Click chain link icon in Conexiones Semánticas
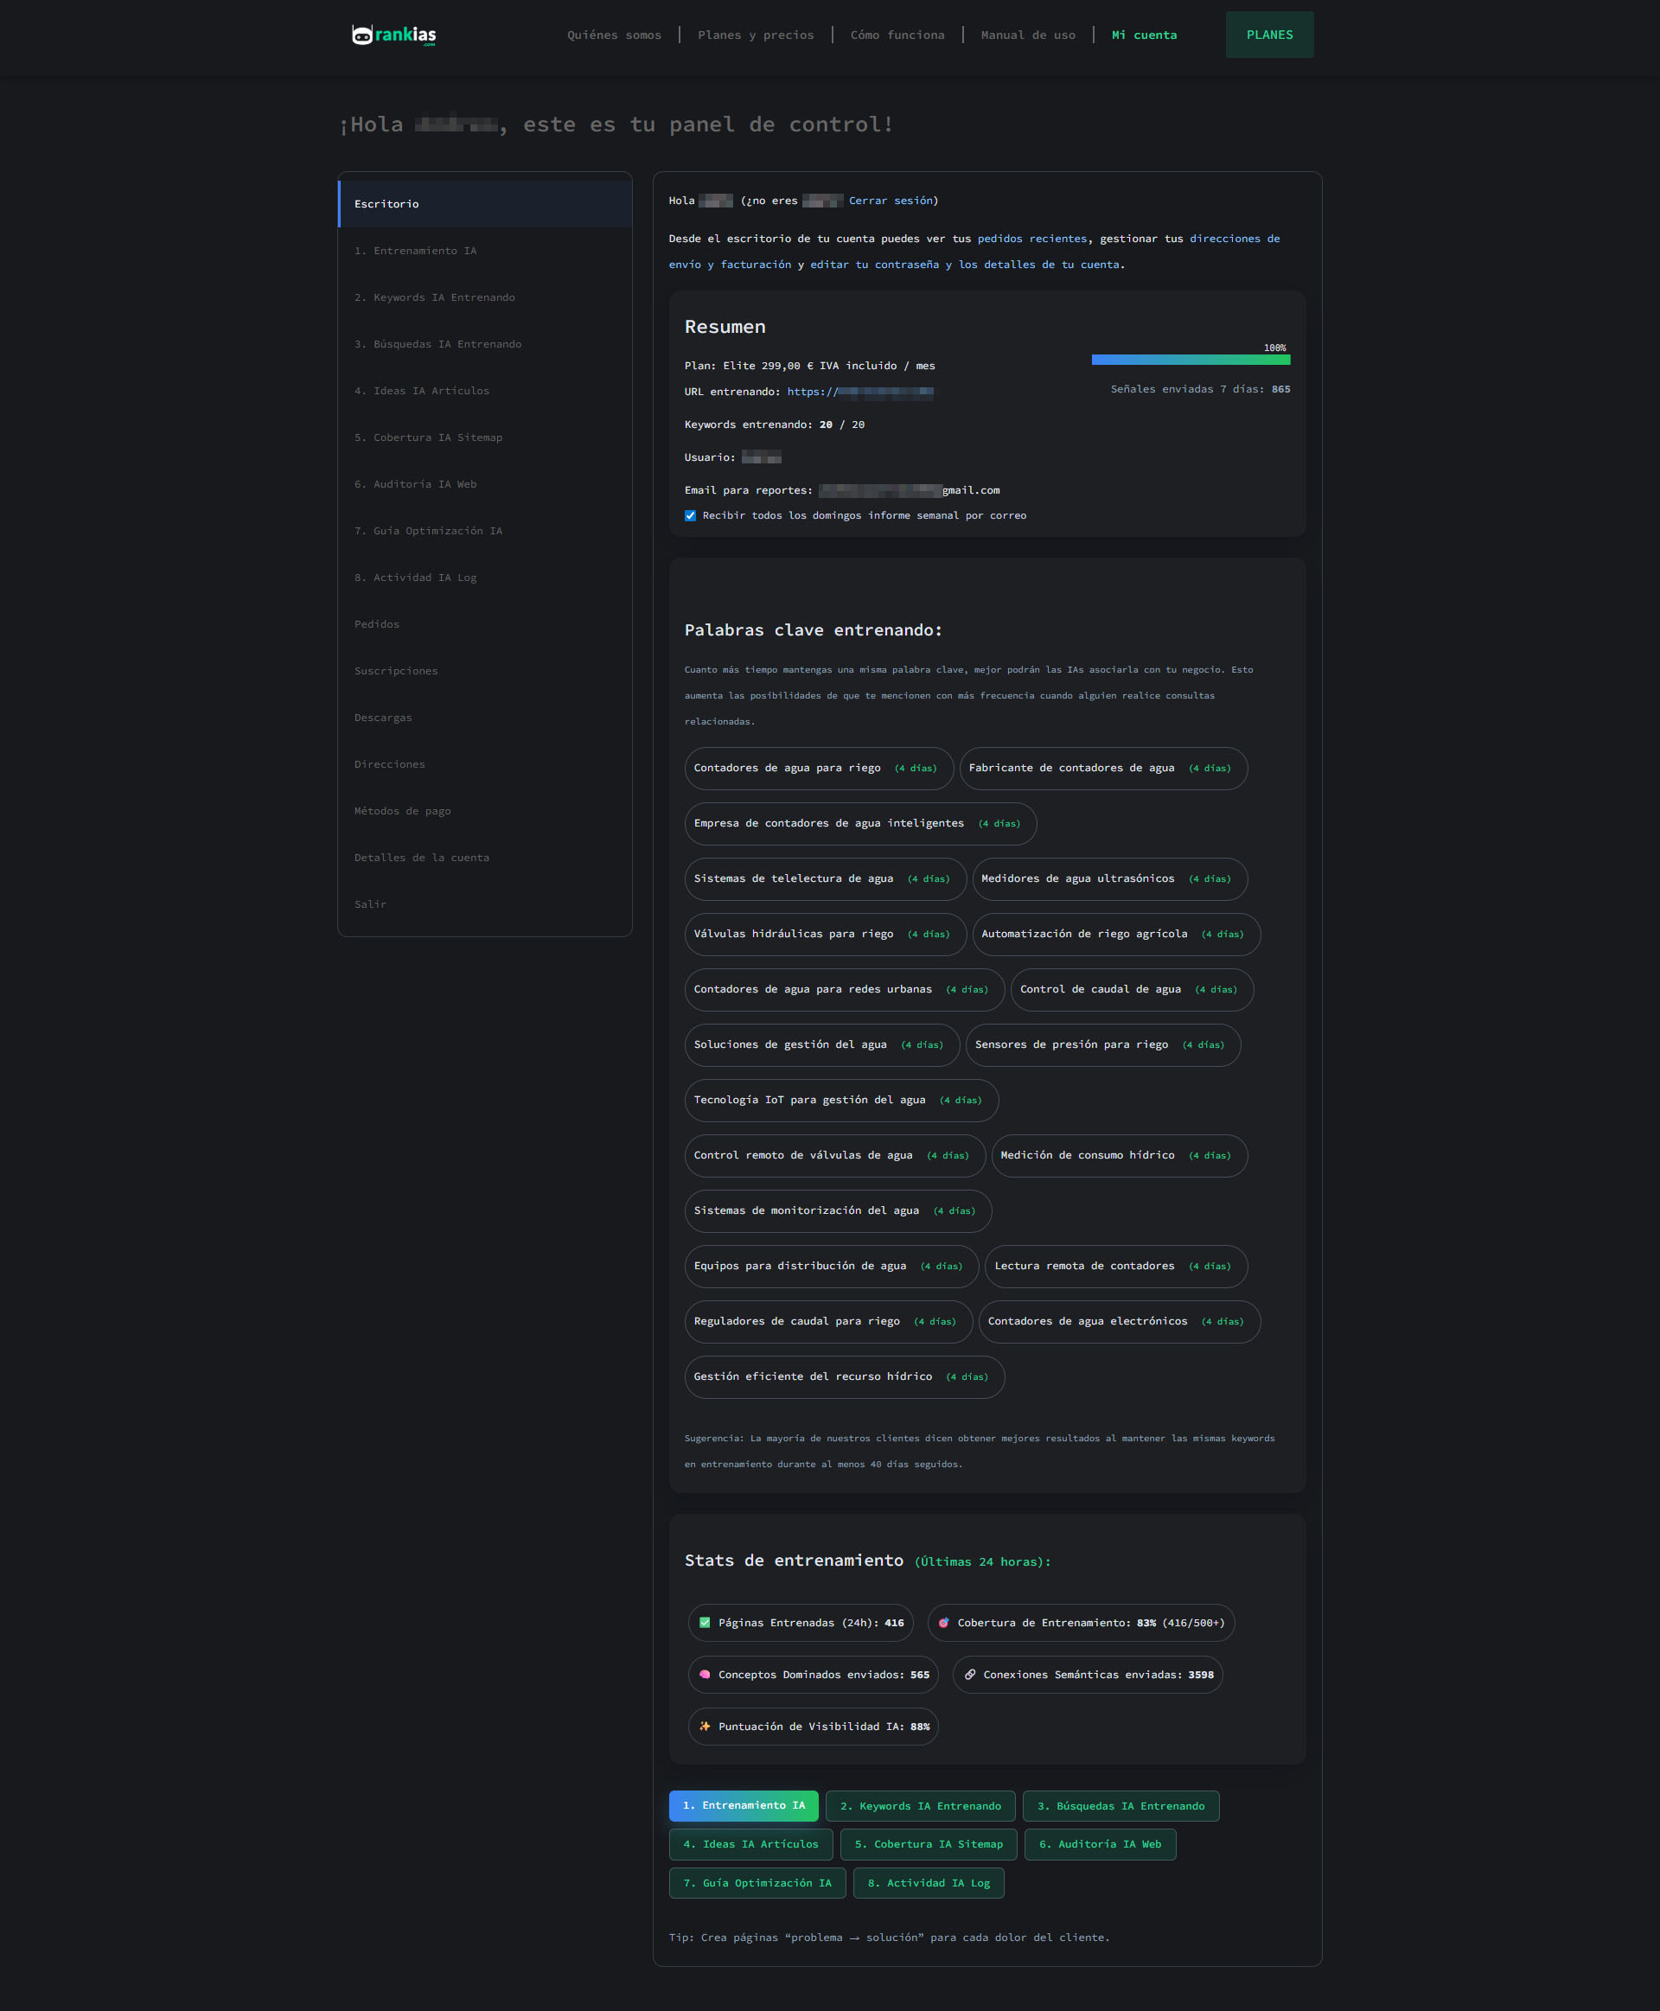 click(x=969, y=1675)
